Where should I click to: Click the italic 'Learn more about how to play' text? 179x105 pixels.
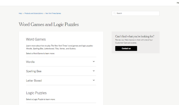(x=60, y=47)
